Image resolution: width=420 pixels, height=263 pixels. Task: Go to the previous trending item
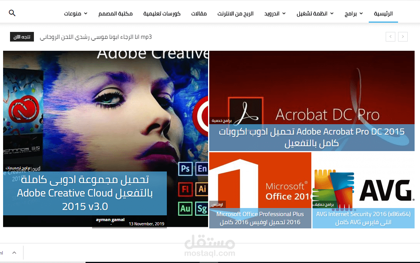(390, 37)
